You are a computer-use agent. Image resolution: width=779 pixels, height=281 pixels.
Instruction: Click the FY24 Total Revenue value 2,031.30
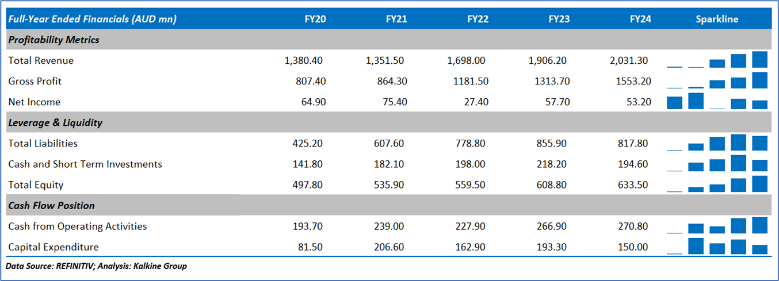(x=628, y=60)
